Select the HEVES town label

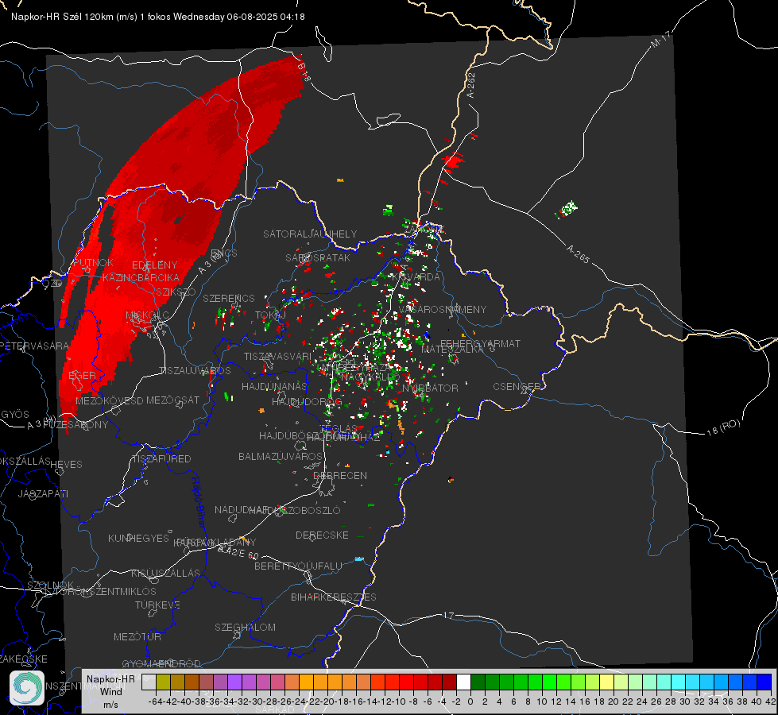67,465
